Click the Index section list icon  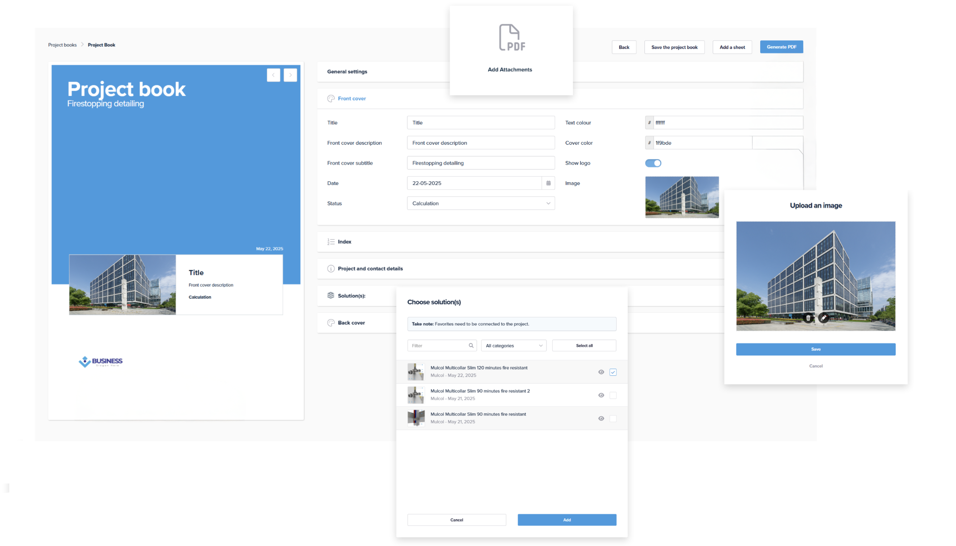click(331, 241)
